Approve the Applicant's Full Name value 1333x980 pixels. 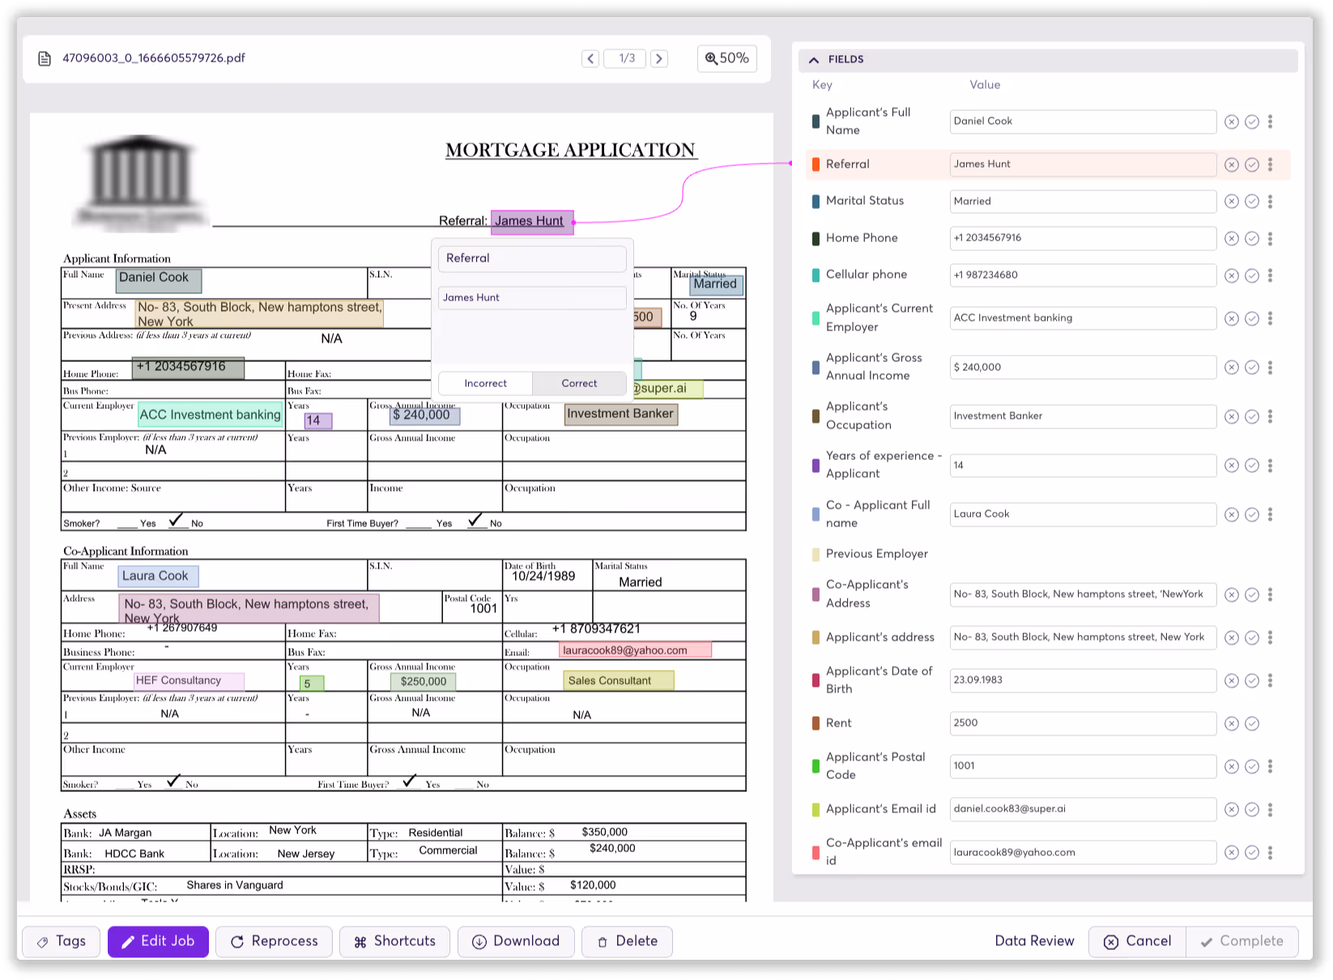pyautogui.click(x=1252, y=121)
